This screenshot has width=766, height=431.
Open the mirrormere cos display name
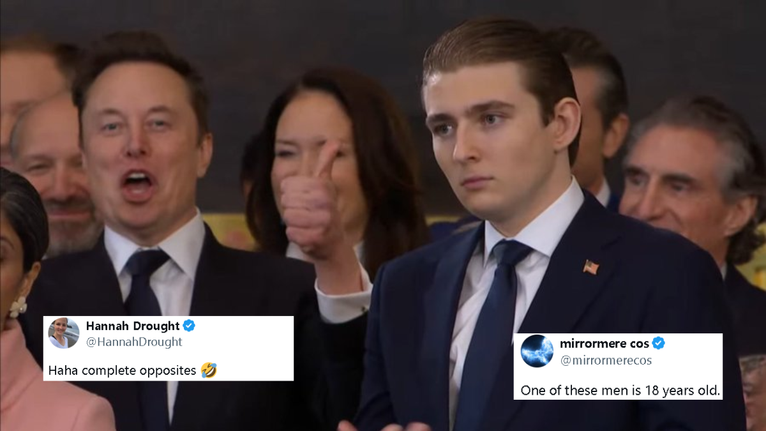coord(604,344)
